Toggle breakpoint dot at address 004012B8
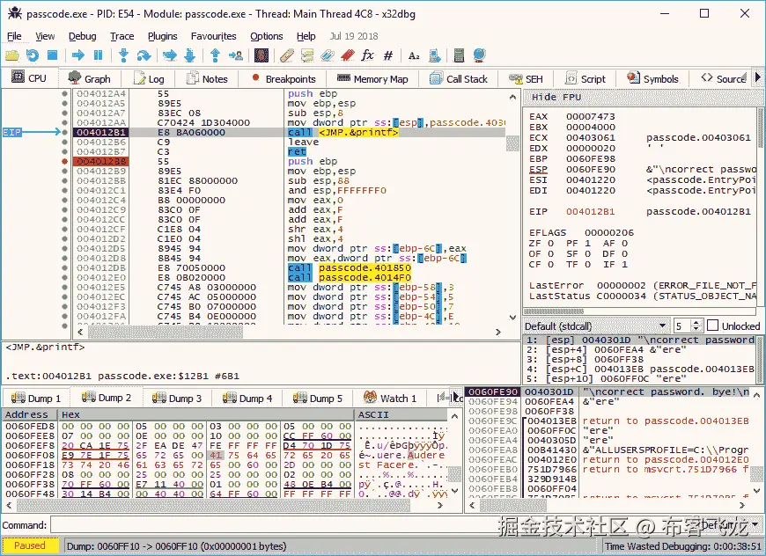This screenshot has width=766, height=556. pyautogui.click(x=65, y=162)
